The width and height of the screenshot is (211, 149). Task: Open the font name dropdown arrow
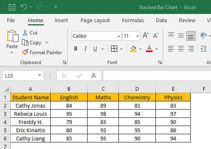coord(119,36)
